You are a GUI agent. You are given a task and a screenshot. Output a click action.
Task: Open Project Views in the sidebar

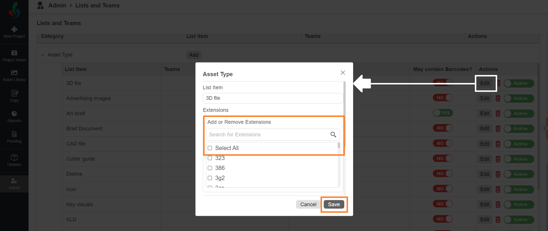pyautogui.click(x=14, y=56)
